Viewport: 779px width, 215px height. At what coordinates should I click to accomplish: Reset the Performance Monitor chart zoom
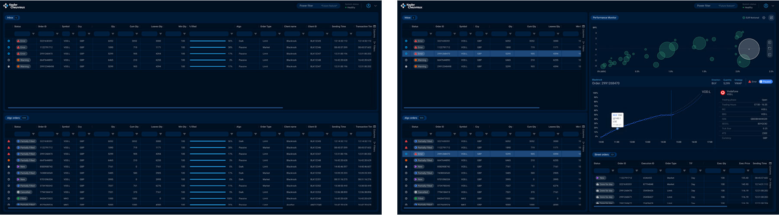click(x=769, y=48)
